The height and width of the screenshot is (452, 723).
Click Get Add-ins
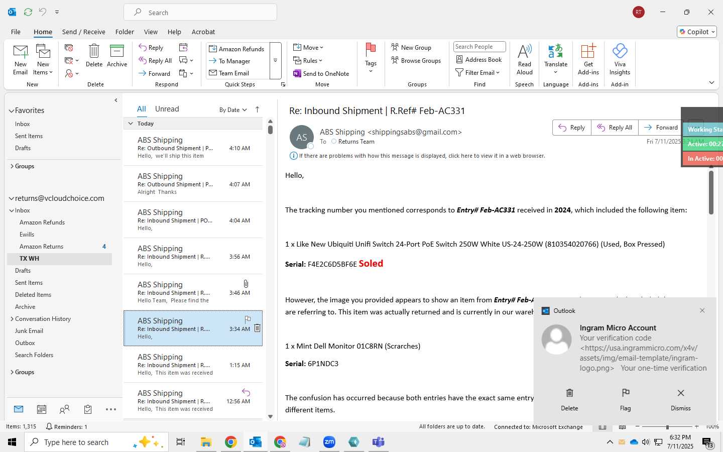tap(588, 60)
